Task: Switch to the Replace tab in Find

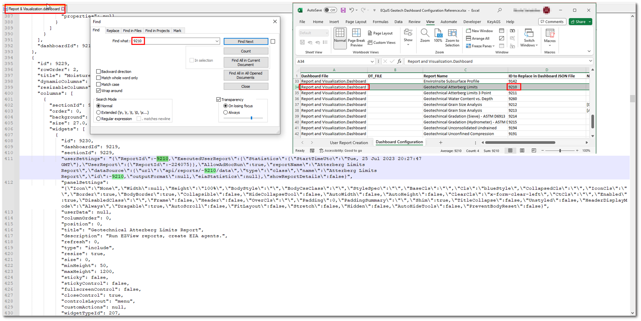Action: (x=113, y=30)
